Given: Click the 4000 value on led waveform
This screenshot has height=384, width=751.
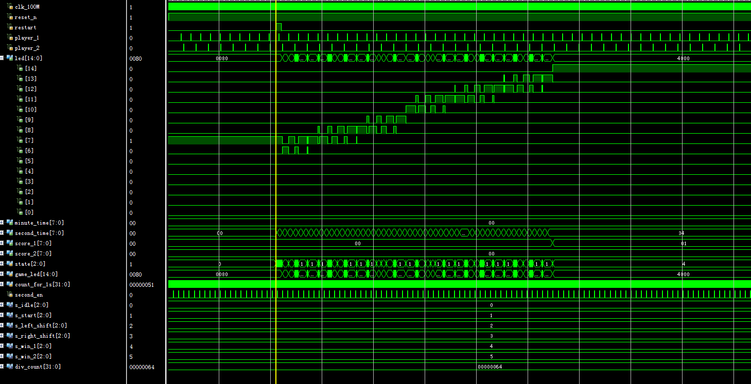Looking at the screenshot, I should pyautogui.click(x=683, y=58).
